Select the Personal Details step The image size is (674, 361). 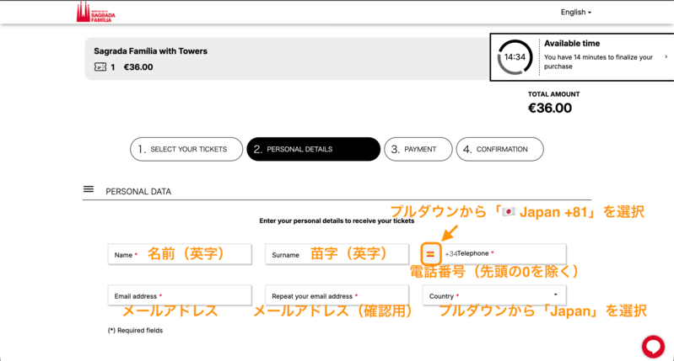pos(313,149)
